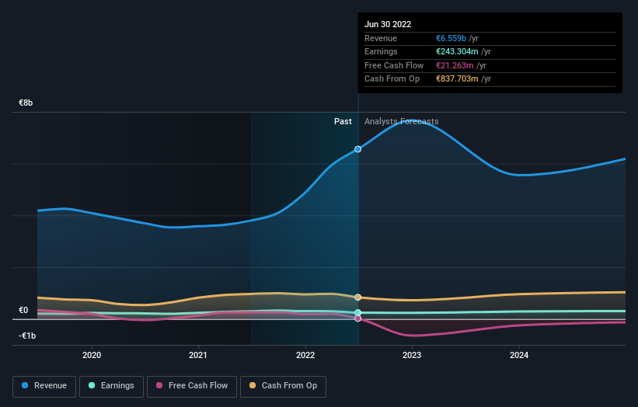Image resolution: width=638 pixels, height=407 pixels.
Task: Click the Analysts Forecasts label
Action: (401, 121)
